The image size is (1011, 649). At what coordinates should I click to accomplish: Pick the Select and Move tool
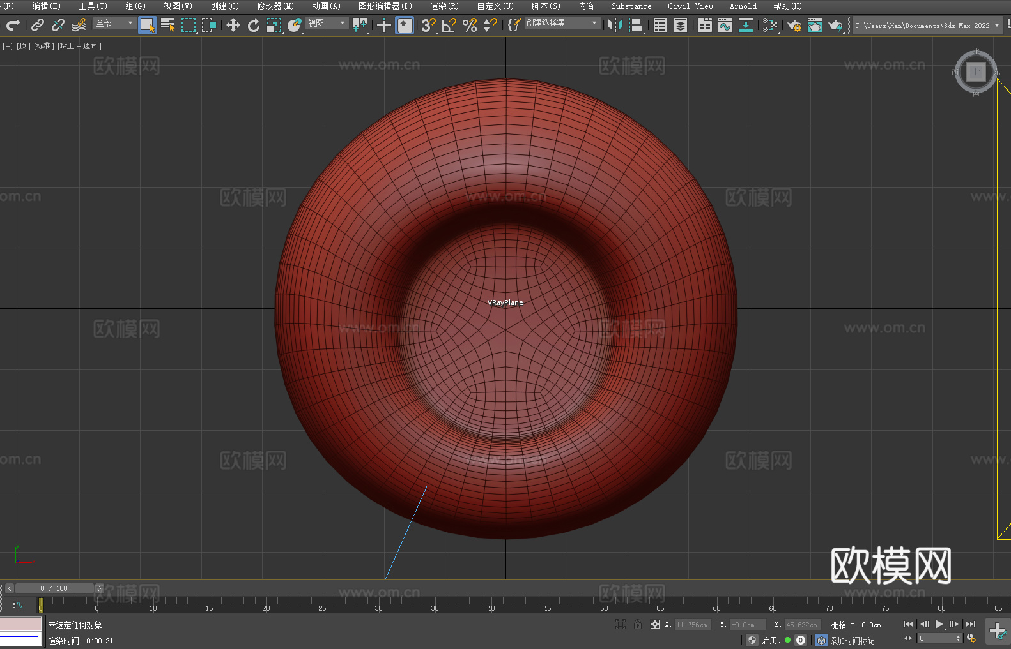pos(233,25)
